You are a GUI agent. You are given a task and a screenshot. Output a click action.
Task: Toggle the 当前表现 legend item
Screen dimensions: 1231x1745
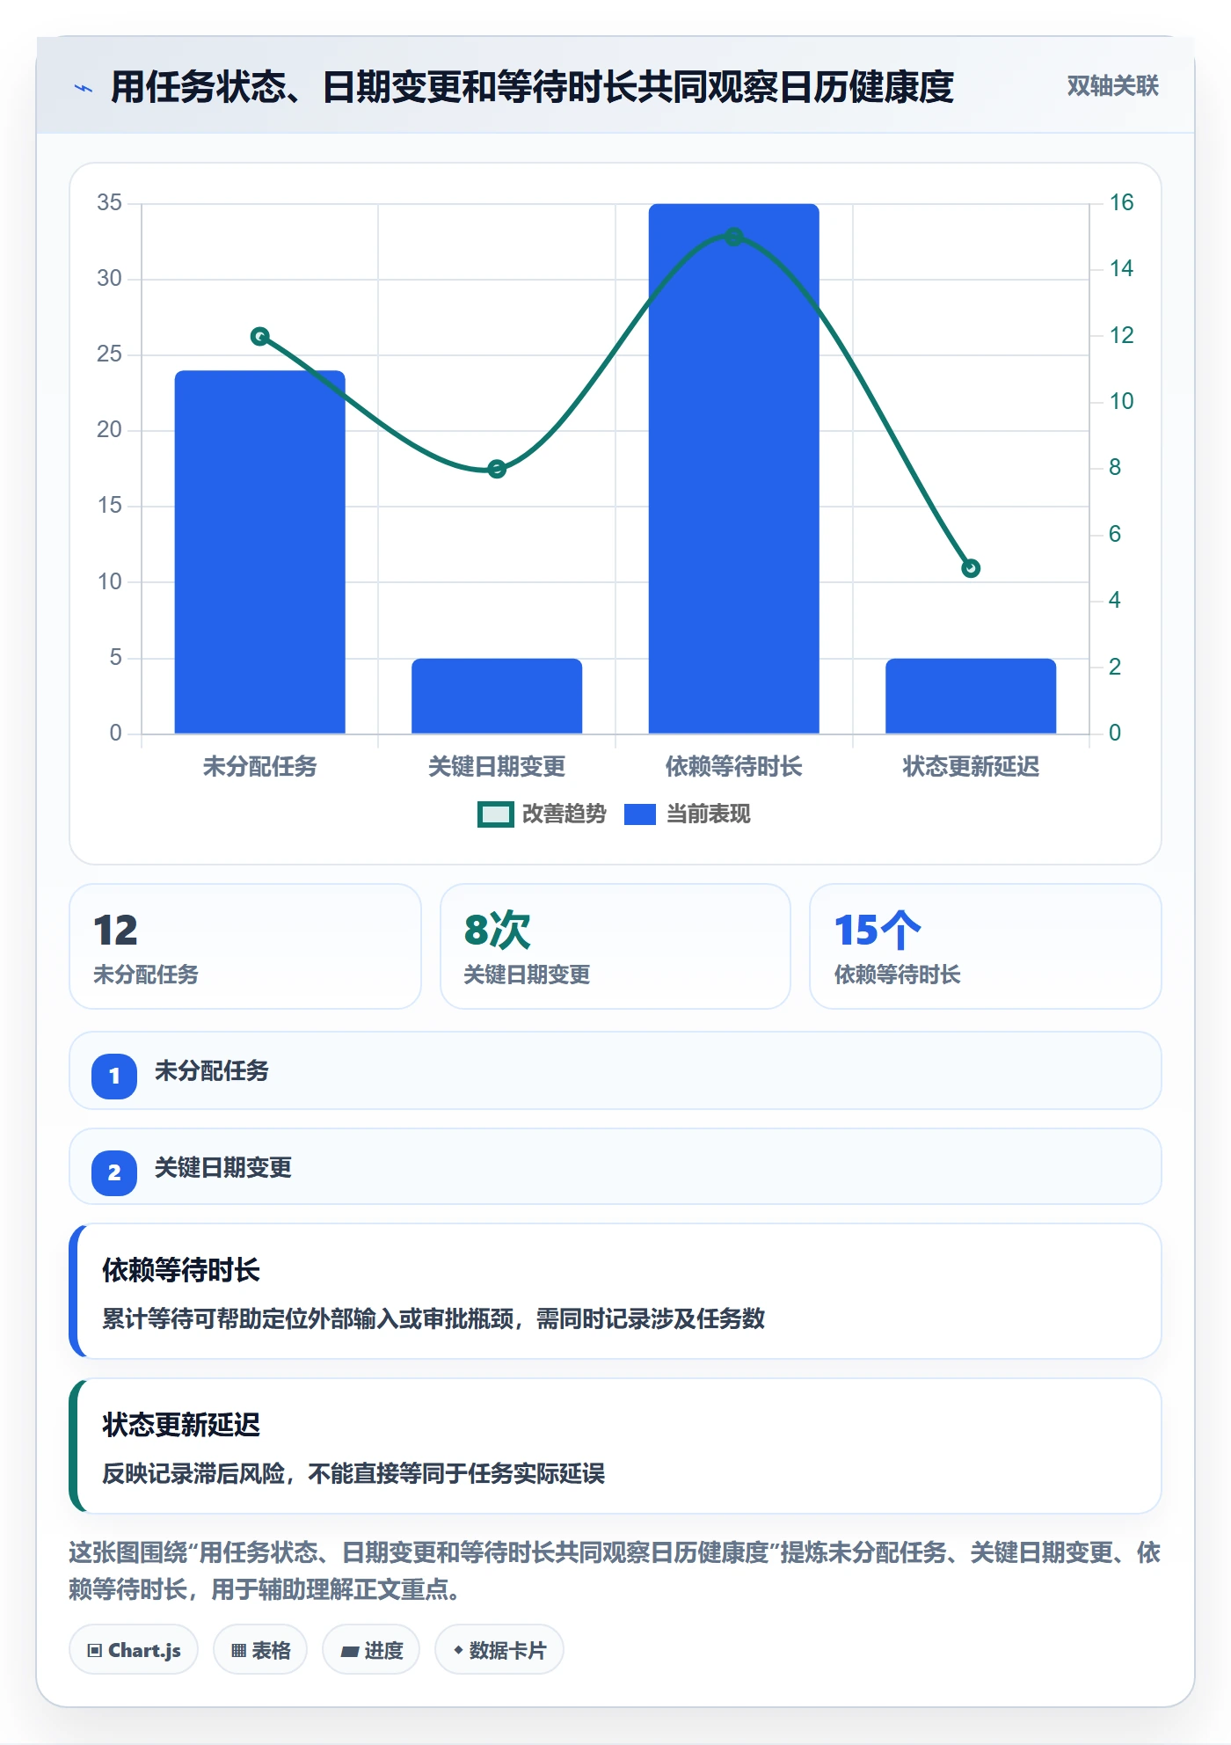click(x=688, y=814)
